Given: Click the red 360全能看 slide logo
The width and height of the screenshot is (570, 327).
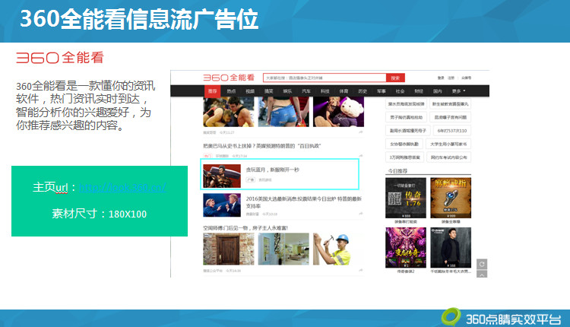Looking at the screenshot, I should coord(60,58).
